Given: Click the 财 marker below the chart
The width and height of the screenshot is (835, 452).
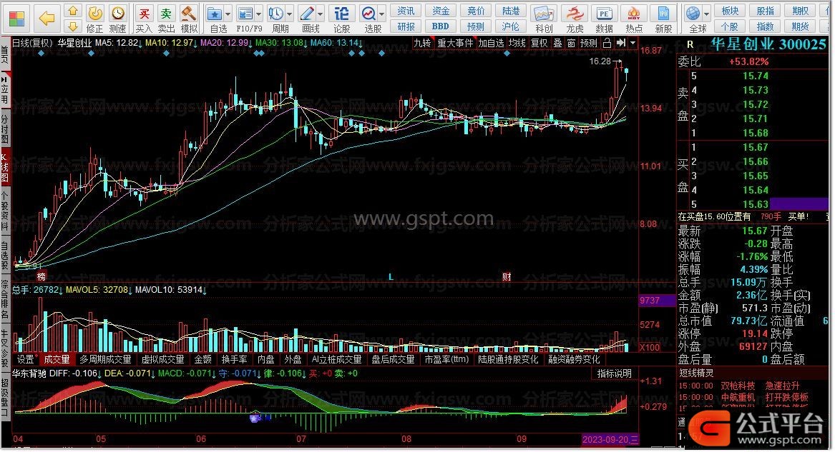Looking at the screenshot, I should click(507, 277).
